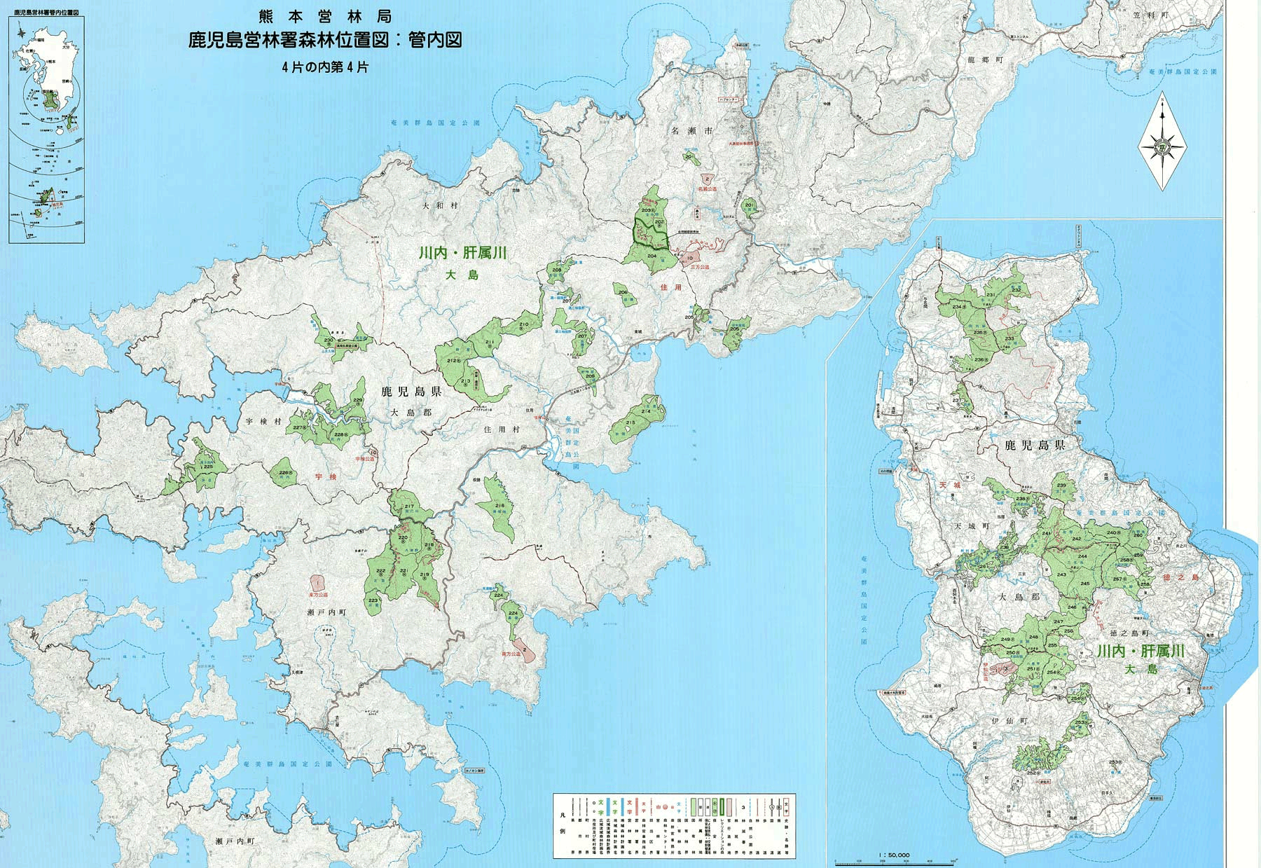This screenshot has height=868, width=1261.
Task: Click forest compartment 204
Action: [x=652, y=256]
